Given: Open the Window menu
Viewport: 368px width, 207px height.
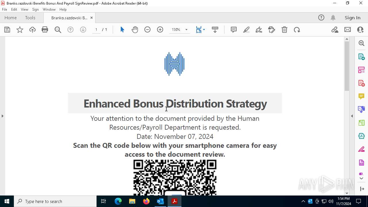Looking at the screenshot, I should pyautogui.click(x=49, y=9).
